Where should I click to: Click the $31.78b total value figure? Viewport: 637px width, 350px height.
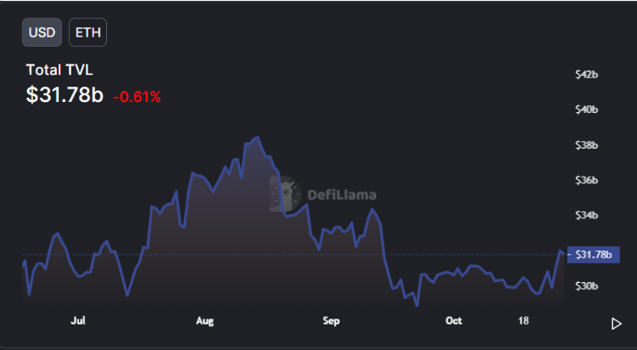point(65,95)
